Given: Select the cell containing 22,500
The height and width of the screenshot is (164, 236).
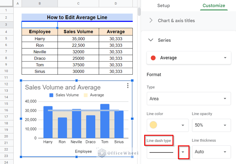Looking at the screenshot, I should [x=78, y=45].
